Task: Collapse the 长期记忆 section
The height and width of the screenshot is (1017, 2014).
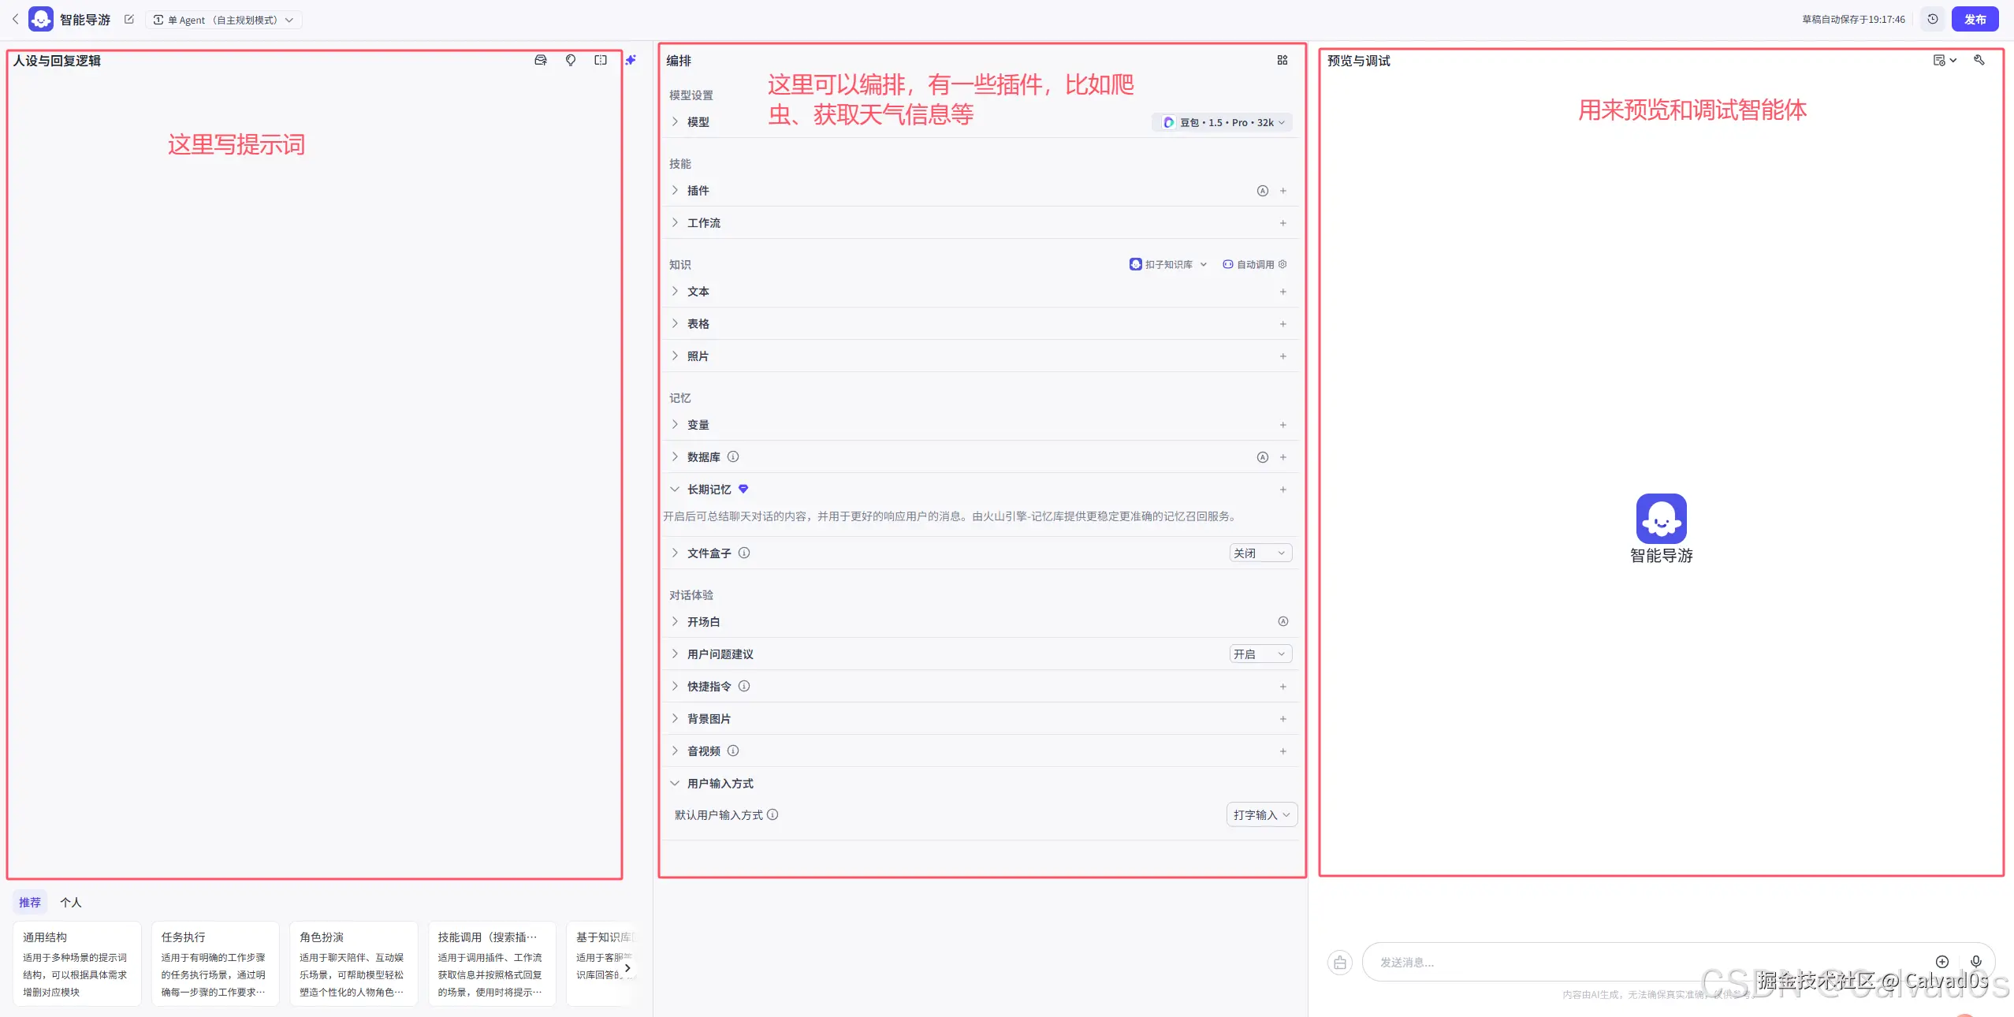Action: (x=675, y=490)
